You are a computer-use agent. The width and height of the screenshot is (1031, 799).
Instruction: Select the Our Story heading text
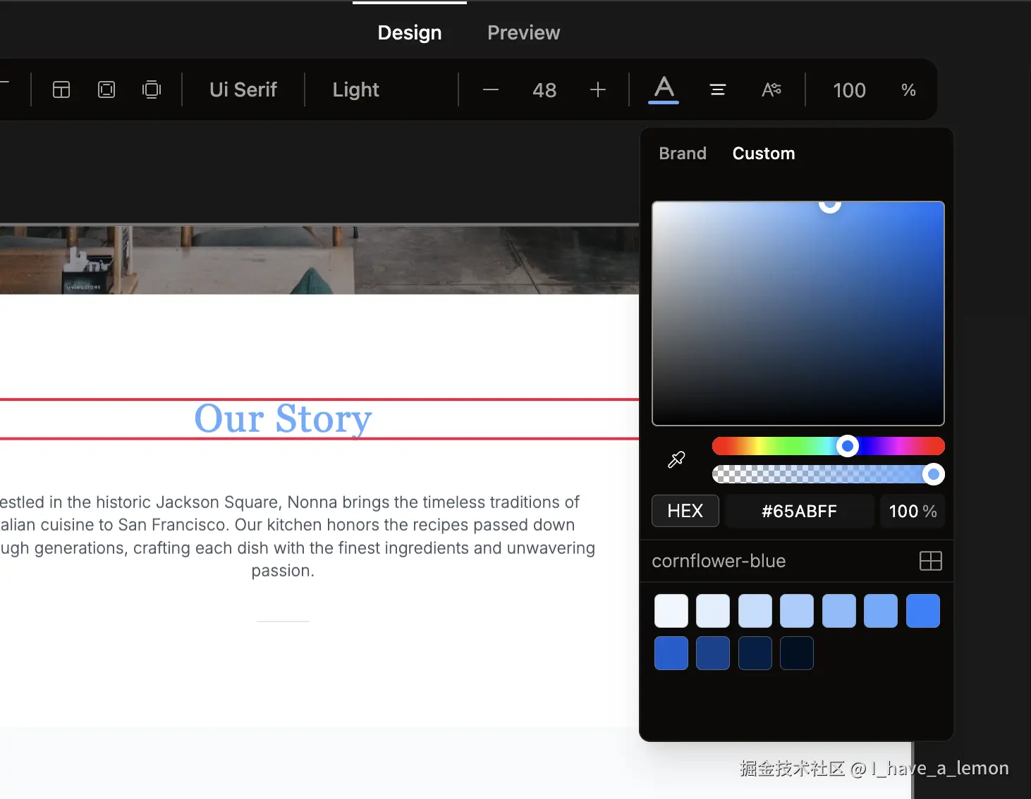click(x=283, y=419)
